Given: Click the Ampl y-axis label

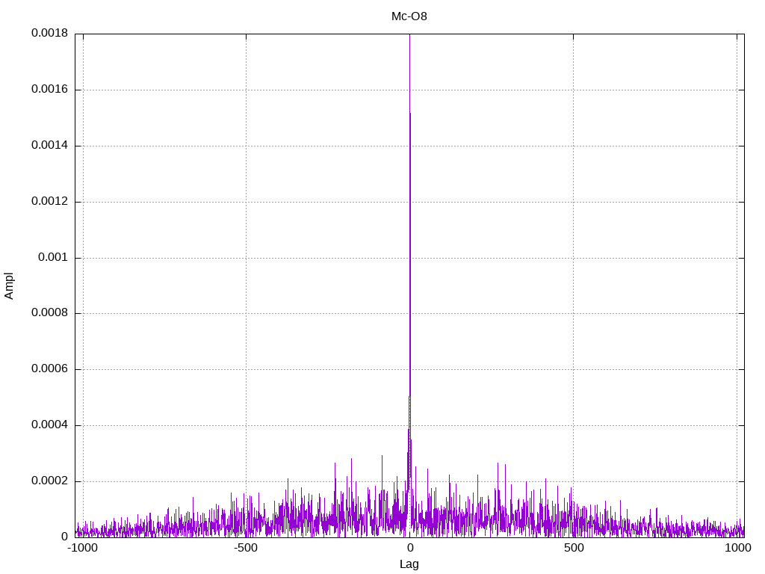Looking at the screenshot, I should (x=9, y=285).
